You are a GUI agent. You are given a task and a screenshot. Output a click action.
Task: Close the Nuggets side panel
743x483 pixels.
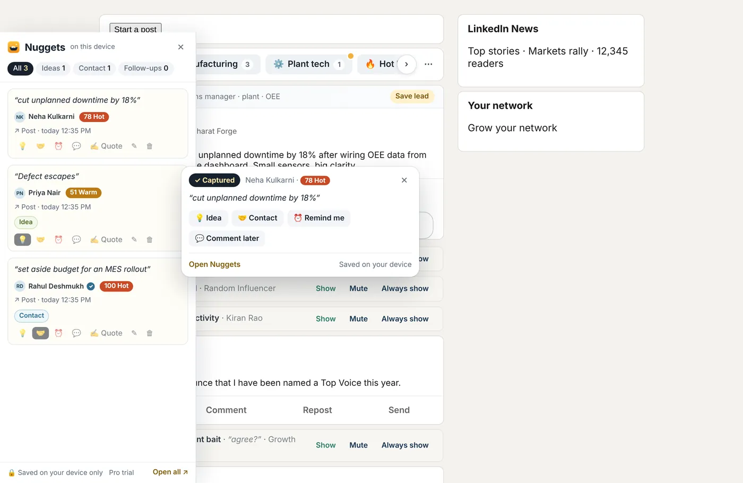181,47
